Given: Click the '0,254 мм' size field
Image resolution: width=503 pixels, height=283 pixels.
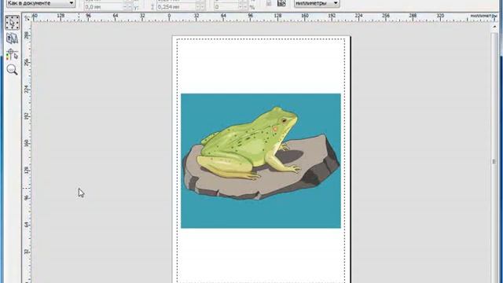Looking at the screenshot, I should (176, 7).
